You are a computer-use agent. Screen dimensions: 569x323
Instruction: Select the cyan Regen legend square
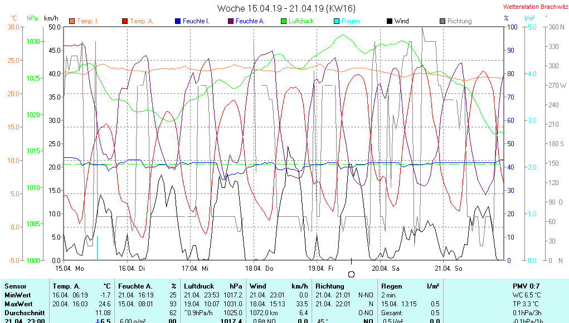[336, 22]
